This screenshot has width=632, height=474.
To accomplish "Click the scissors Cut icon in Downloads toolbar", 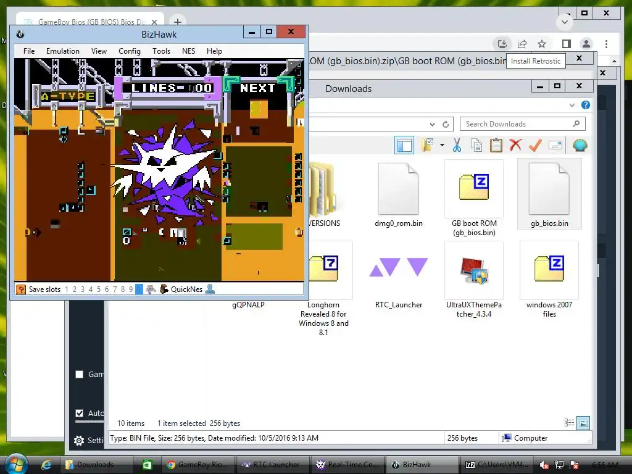I will point(457,145).
